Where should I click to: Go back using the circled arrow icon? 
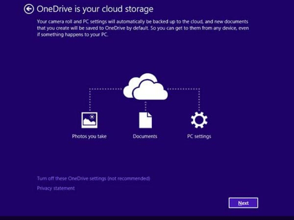(29, 9)
